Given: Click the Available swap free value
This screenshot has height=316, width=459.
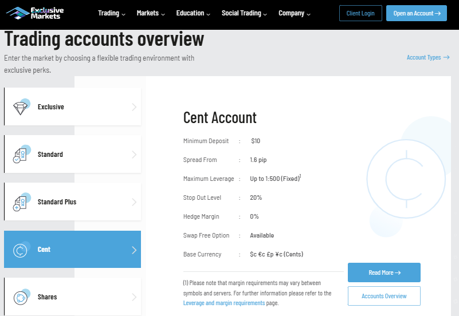Looking at the screenshot, I should click(262, 235).
